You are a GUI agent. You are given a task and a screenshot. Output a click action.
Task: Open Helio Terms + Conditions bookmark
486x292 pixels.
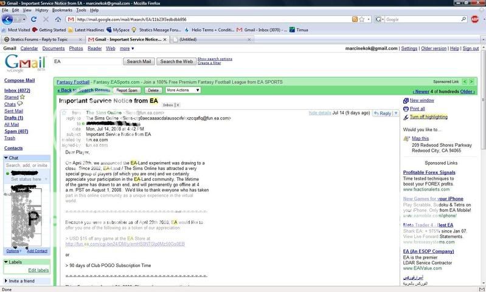tap(209, 30)
